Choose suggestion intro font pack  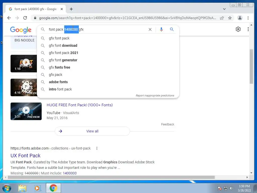click(x=108, y=89)
